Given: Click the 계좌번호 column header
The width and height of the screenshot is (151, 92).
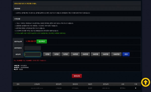Looking at the screenshot, I should 75,84.
